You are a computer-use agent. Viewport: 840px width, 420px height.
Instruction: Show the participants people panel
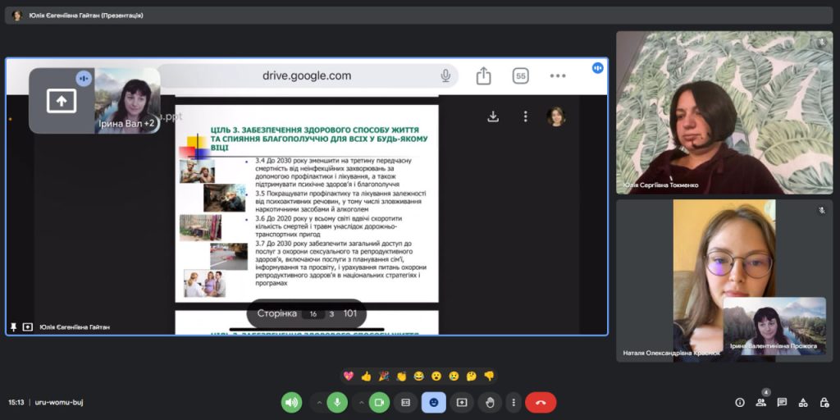click(x=760, y=402)
